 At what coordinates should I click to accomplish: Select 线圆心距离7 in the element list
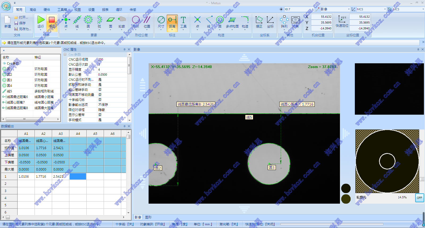pos(16,102)
